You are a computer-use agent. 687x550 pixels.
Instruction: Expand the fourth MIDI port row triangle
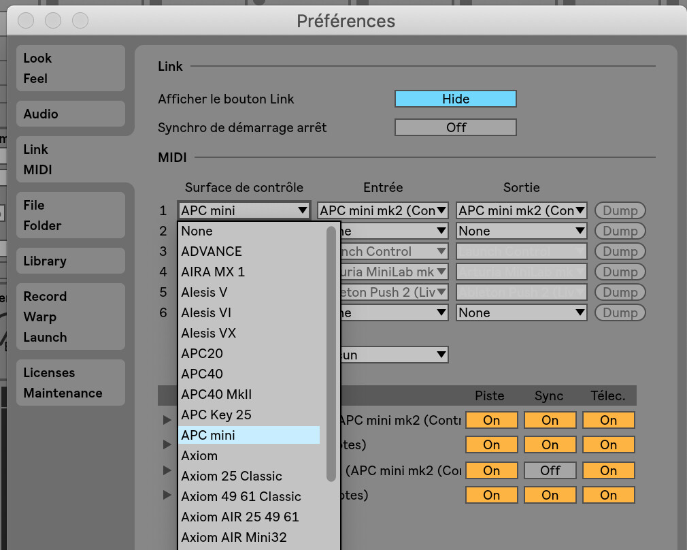[167, 495]
